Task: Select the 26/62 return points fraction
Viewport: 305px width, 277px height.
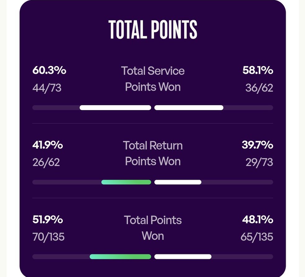Action: [46, 162]
